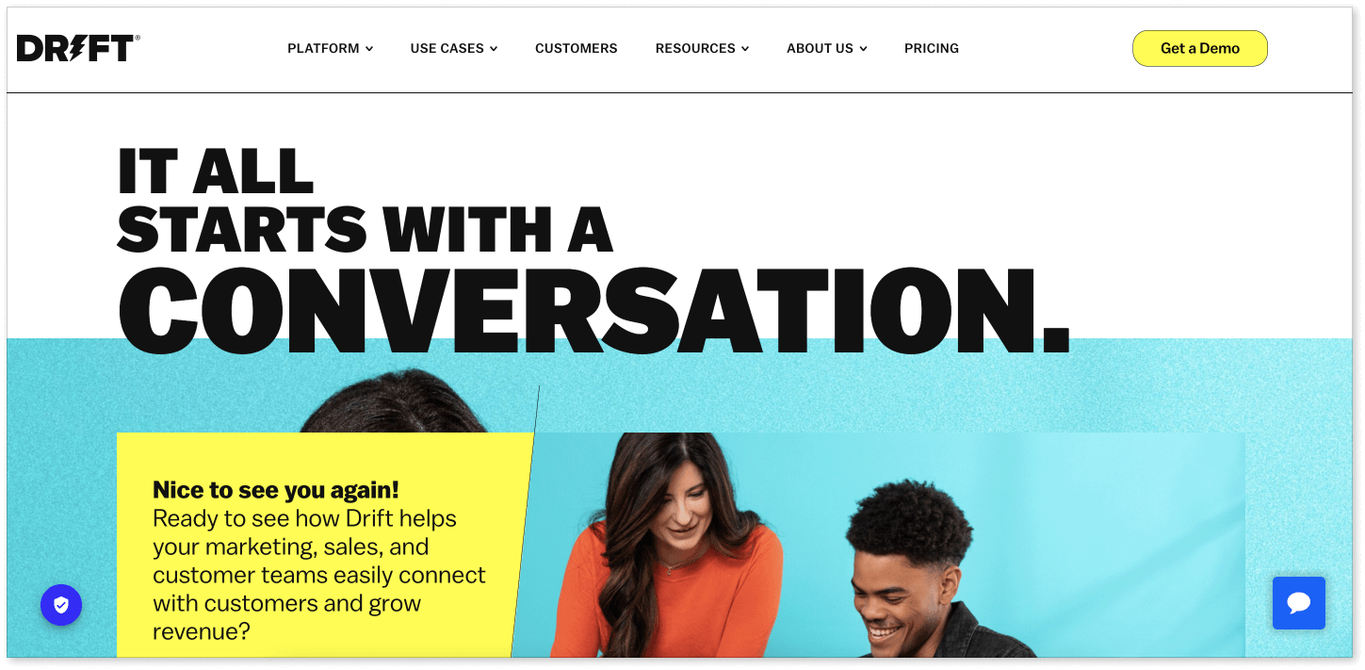This screenshot has width=1365, height=670.
Task: Expand the Platform chevron arrow
Action: (x=369, y=49)
